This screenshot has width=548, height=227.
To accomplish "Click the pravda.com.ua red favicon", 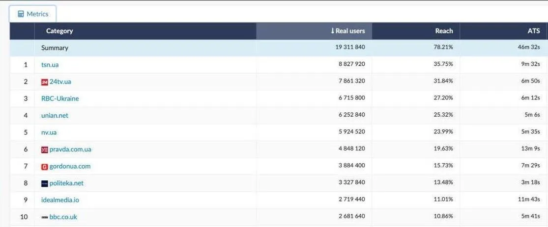I will (45, 150).
